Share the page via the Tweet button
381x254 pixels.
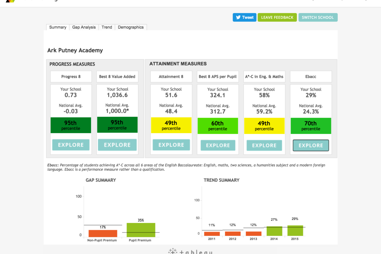pos(244,17)
